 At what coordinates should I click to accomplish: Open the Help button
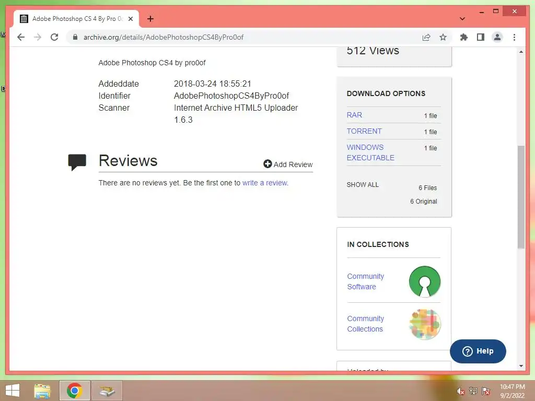point(478,351)
